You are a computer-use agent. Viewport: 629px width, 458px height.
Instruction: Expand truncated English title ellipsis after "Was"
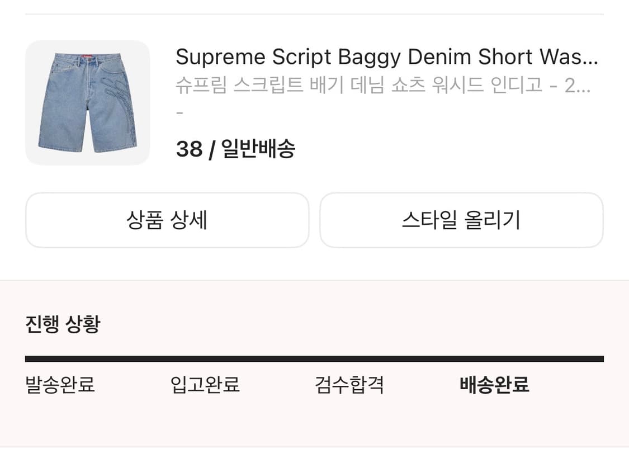coord(590,57)
